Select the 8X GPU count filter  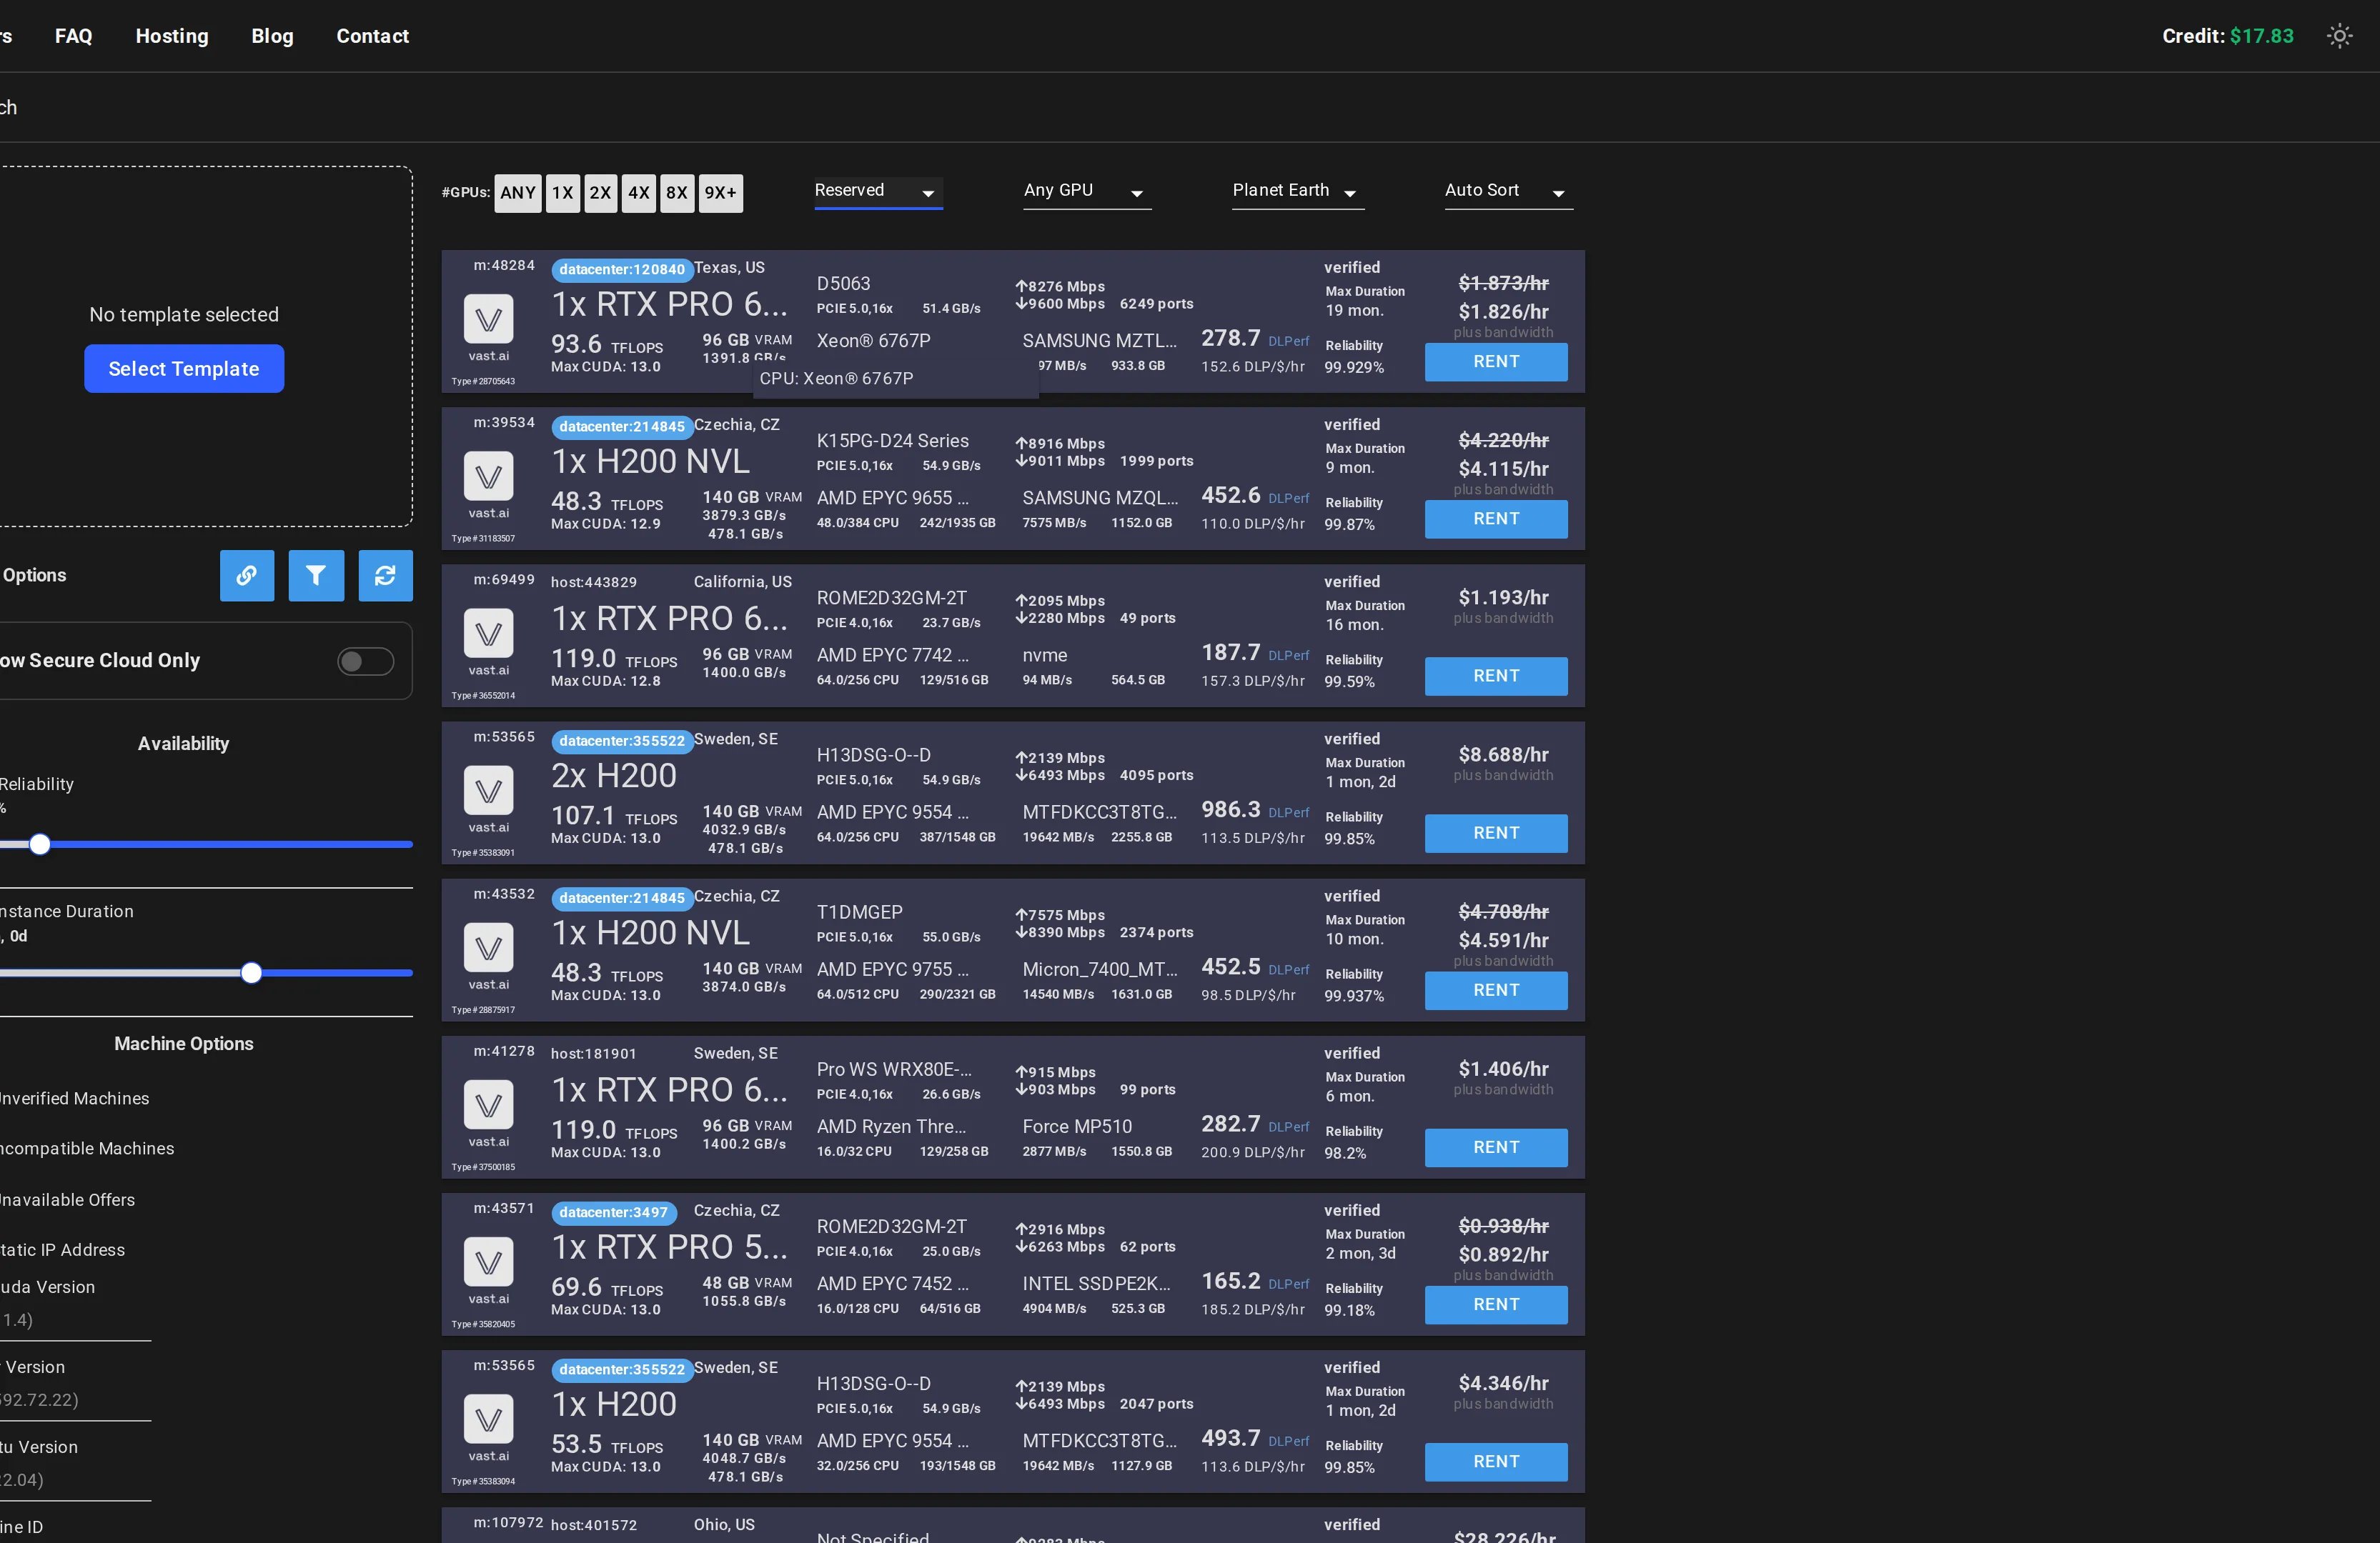pyautogui.click(x=677, y=193)
